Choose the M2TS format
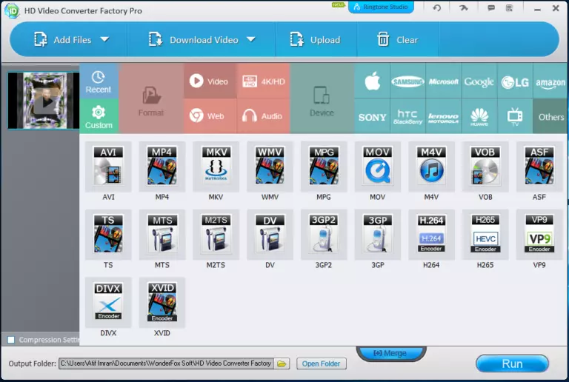This screenshot has height=382, width=569. click(216, 235)
